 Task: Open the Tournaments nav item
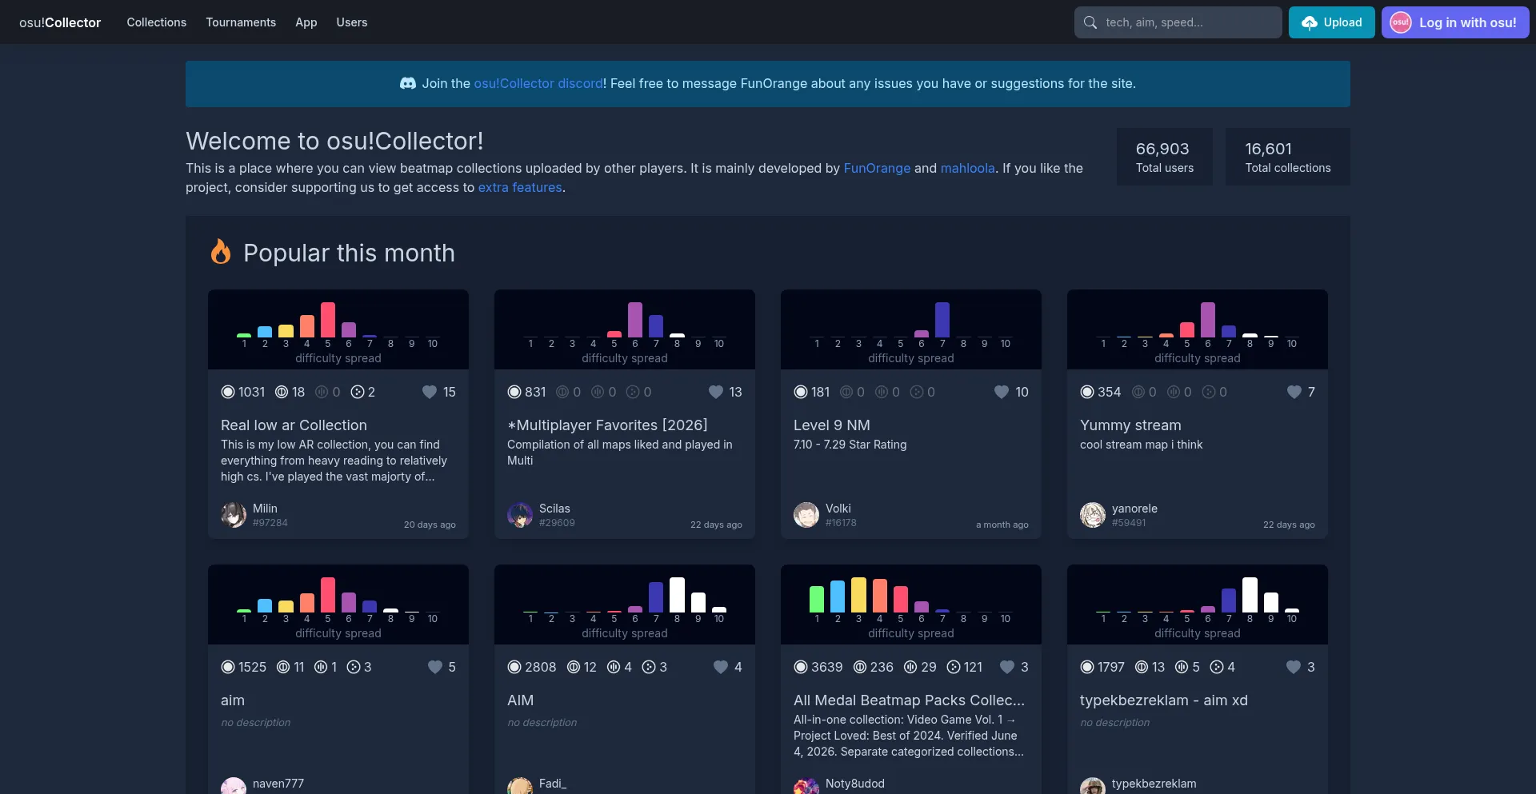pos(241,22)
